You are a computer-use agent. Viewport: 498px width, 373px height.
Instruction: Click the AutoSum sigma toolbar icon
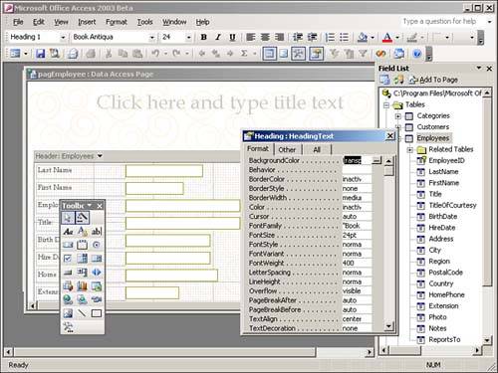tap(244, 54)
